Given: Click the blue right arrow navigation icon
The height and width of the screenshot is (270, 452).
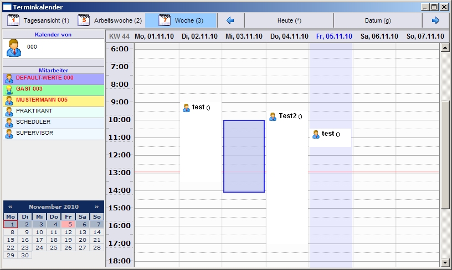Looking at the screenshot, I should 435,20.
